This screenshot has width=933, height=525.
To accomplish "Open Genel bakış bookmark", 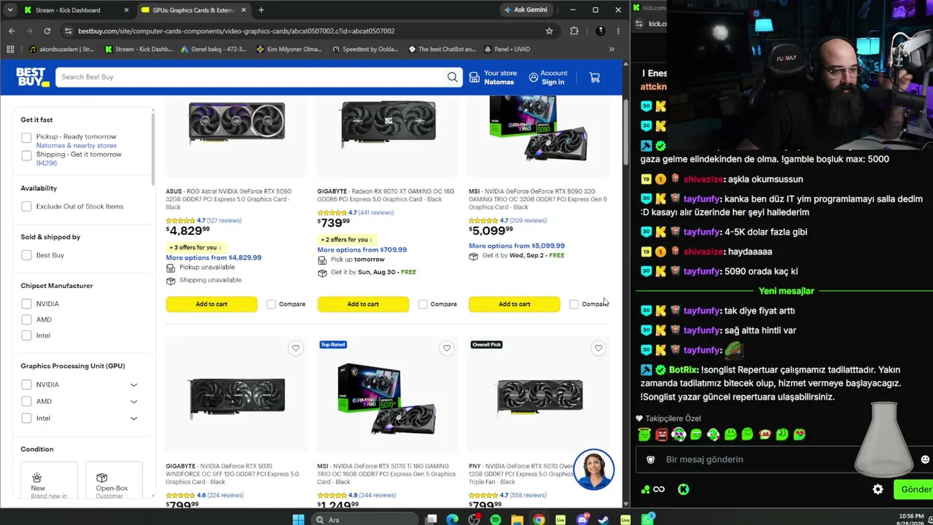I will [213, 49].
